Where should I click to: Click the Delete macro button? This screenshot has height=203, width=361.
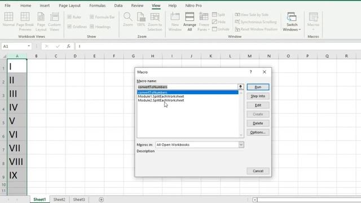258,123
